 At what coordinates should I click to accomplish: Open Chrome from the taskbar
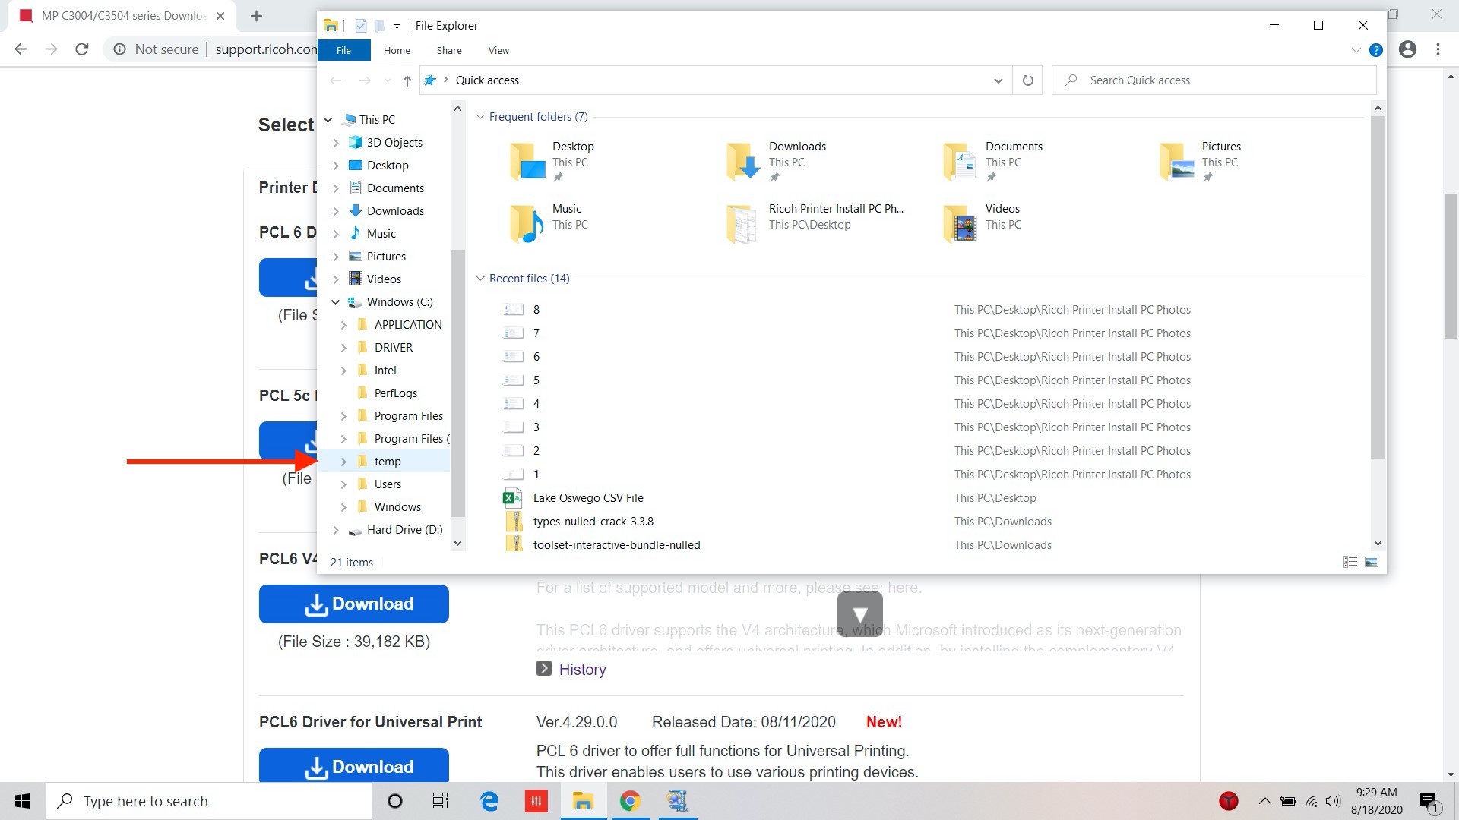point(630,801)
